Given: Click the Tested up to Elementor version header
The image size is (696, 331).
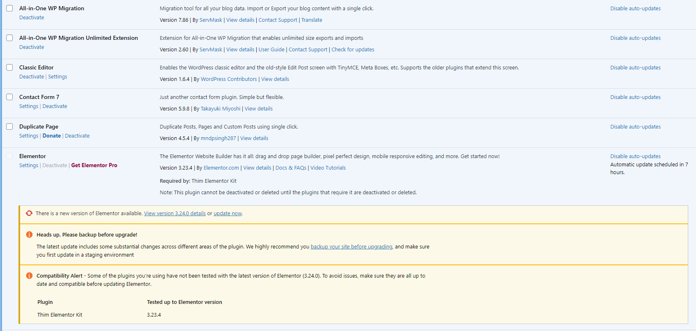Looking at the screenshot, I should click(x=184, y=302).
